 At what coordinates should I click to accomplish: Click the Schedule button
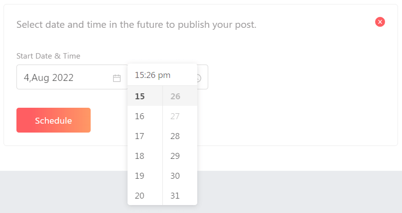(x=54, y=120)
